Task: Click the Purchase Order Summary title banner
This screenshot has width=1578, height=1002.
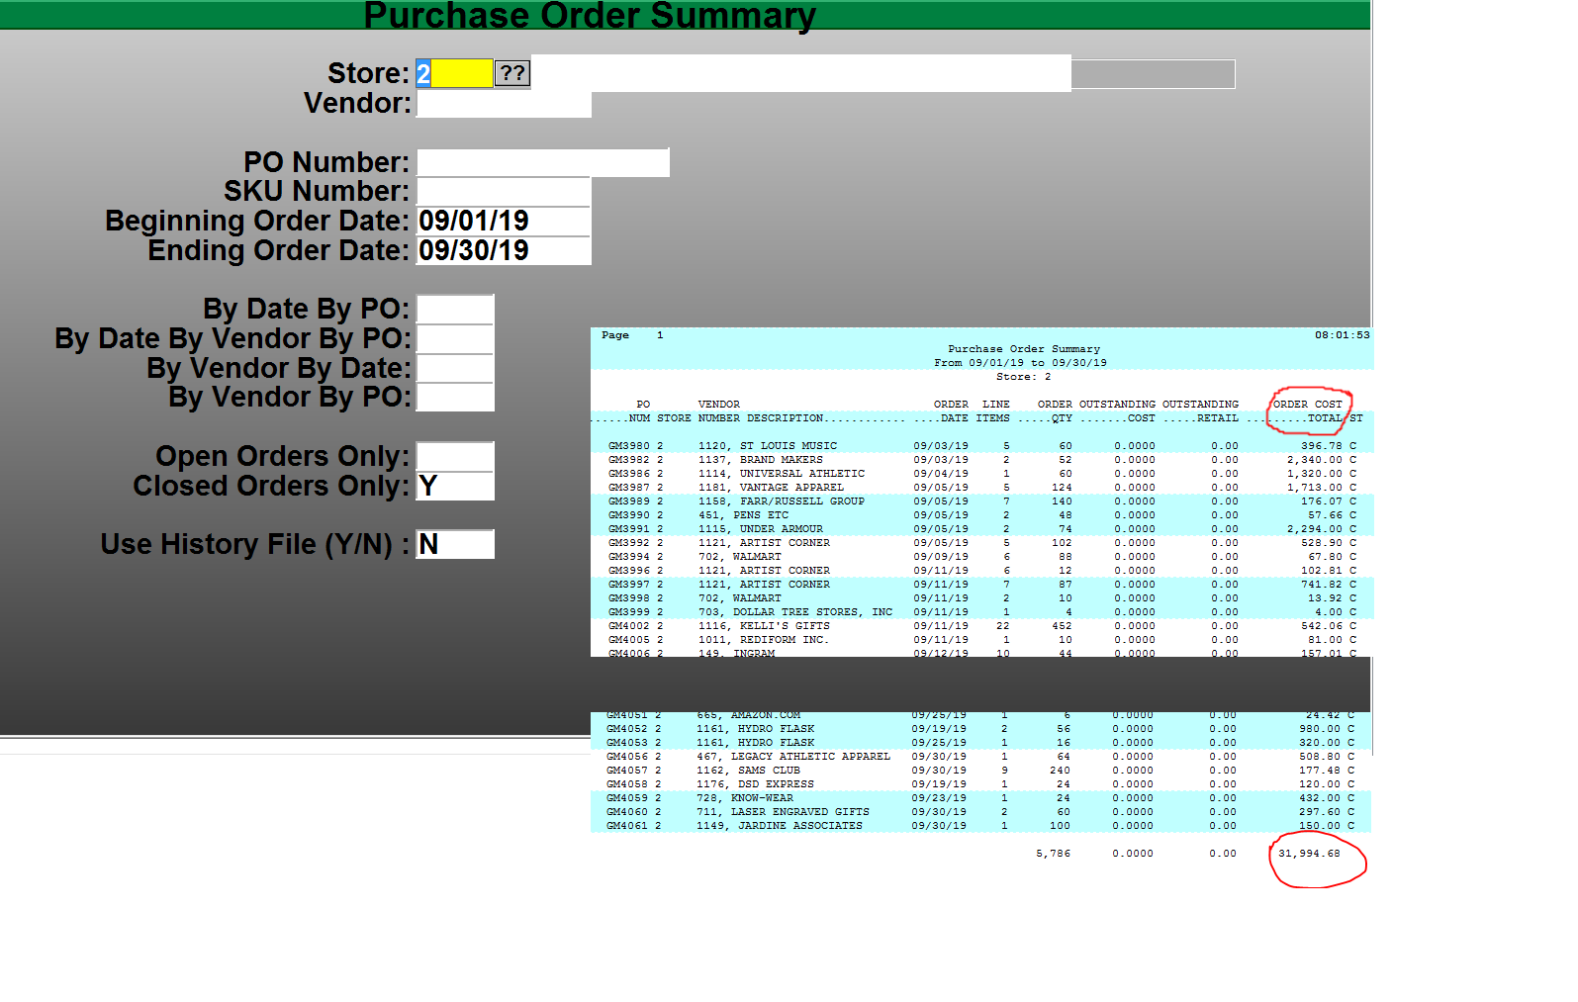Action: coord(590,15)
